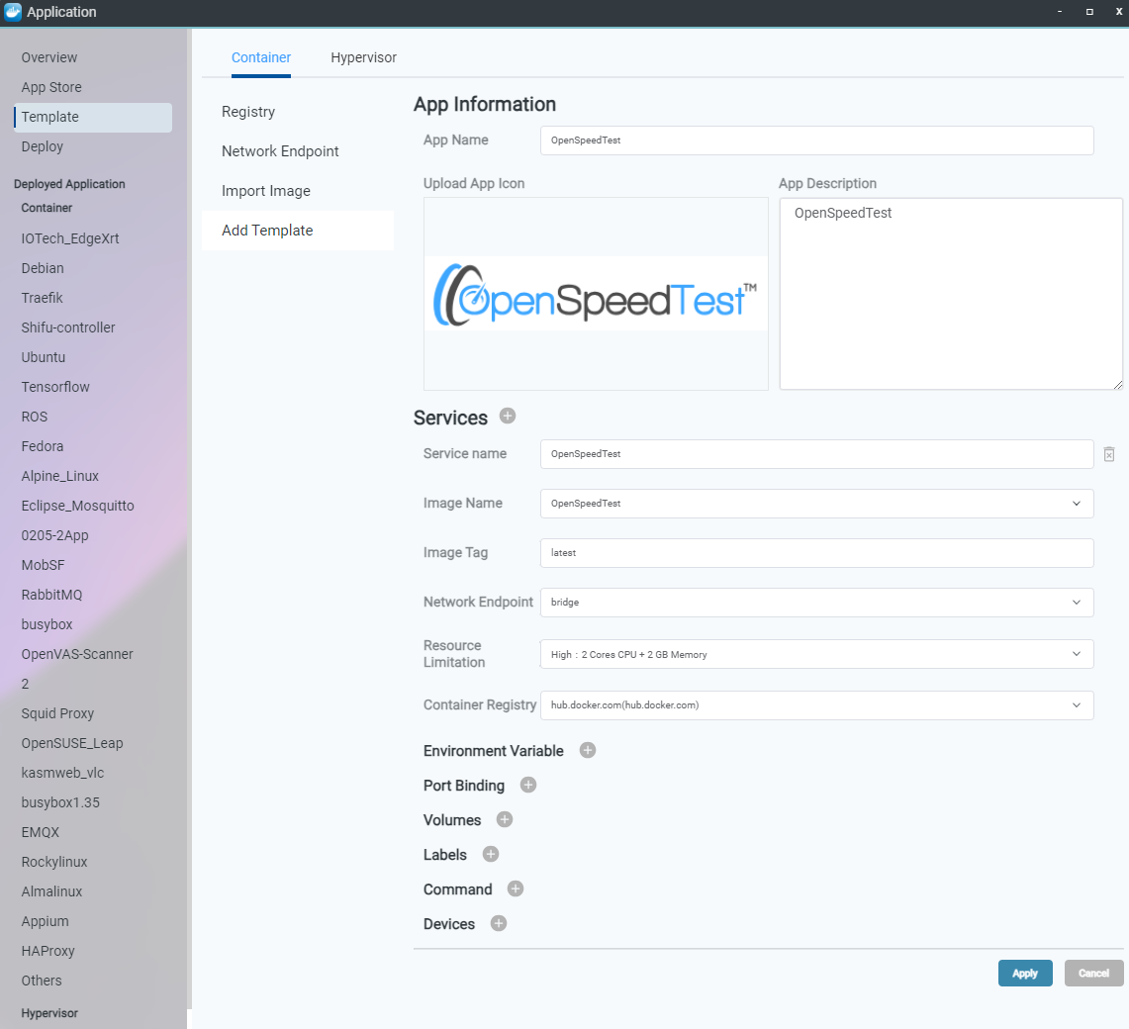Open OpenSUSE_Leap deployed container

[72, 743]
